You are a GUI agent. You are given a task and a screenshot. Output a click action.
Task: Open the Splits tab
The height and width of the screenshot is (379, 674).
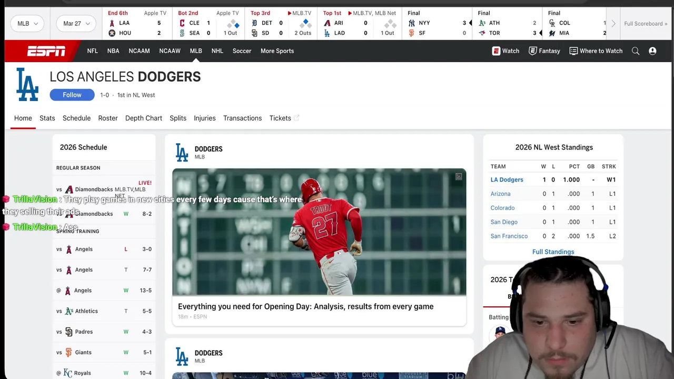[x=178, y=118]
